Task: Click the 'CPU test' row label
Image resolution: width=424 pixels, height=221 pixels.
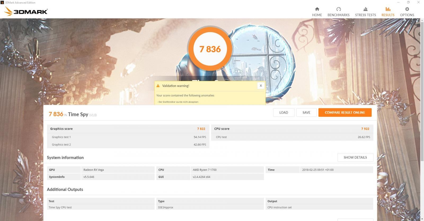Action: coord(221,137)
